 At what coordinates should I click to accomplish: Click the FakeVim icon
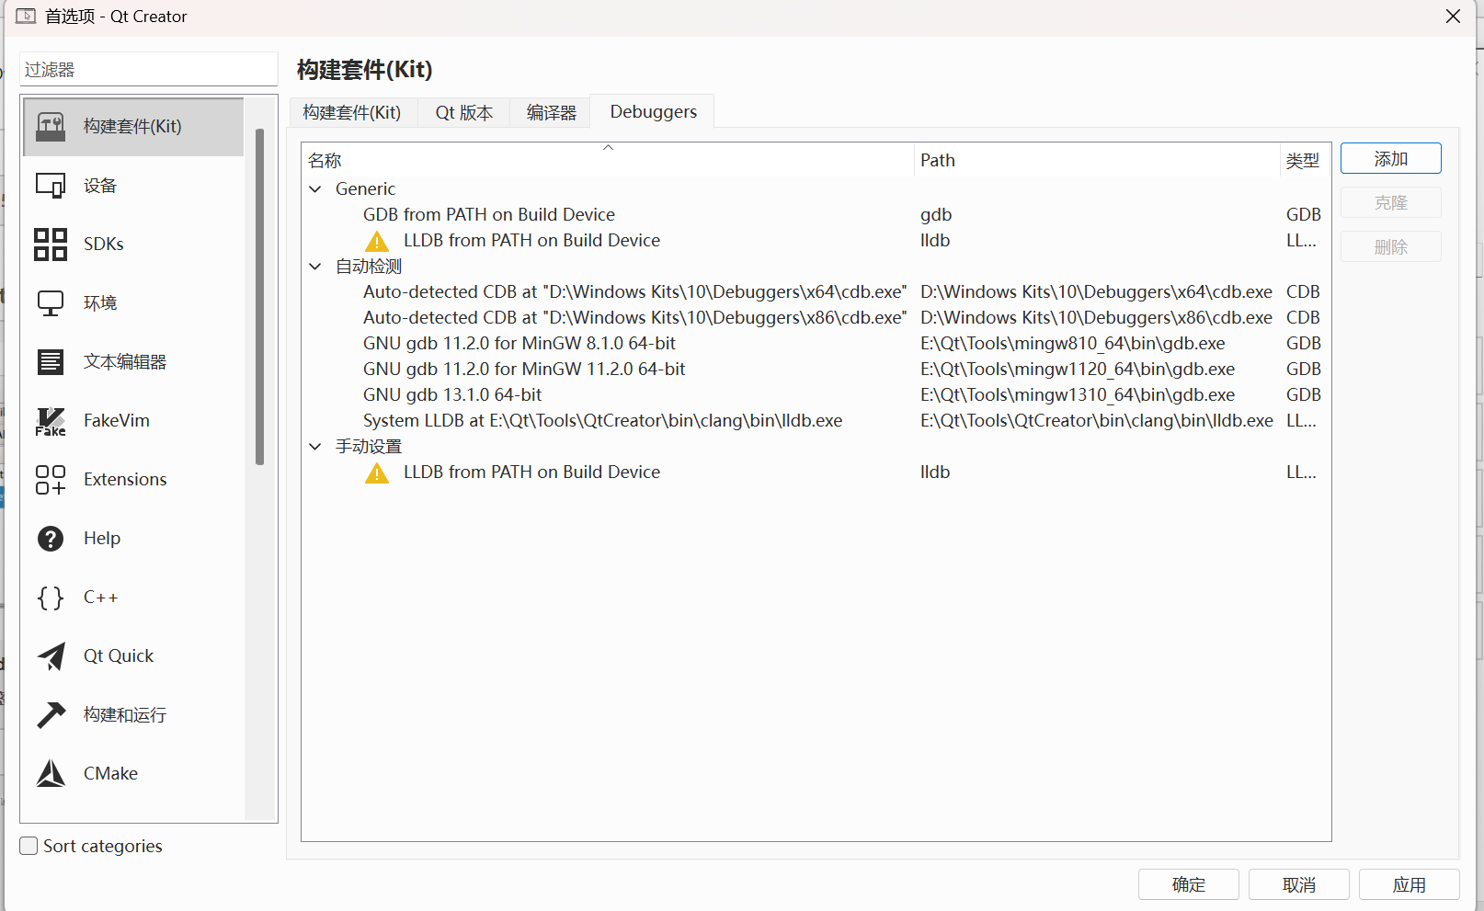coord(51,421)
